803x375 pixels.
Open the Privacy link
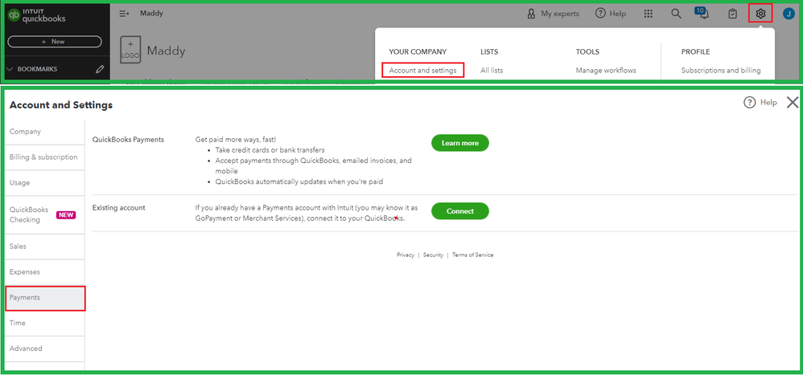405,255
